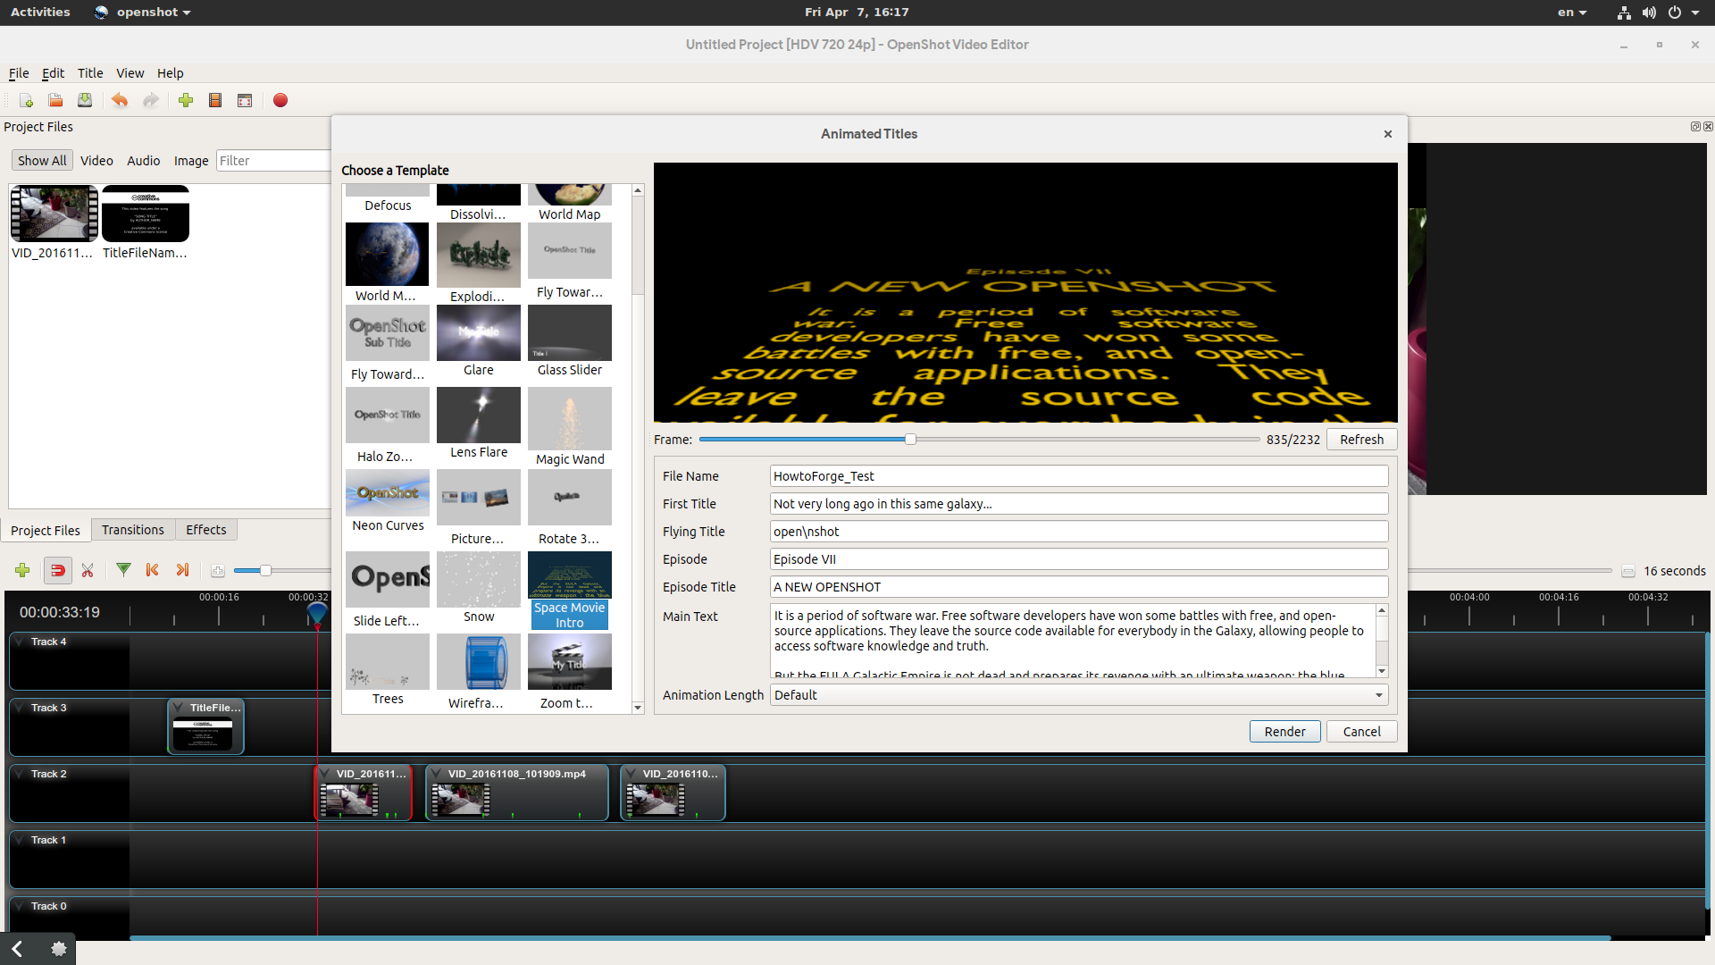Click the Choose Profile film icon
This screenshot has height=965, width=1715.
click(x=215, y=100)
